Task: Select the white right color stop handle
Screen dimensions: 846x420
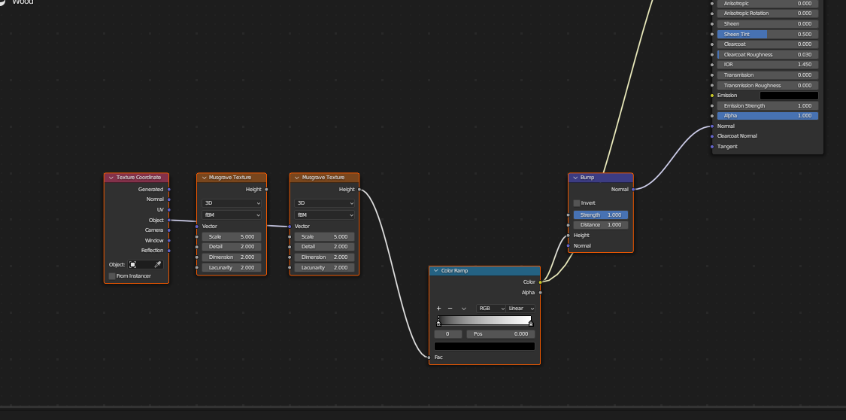Action: (x=531, y=324)
